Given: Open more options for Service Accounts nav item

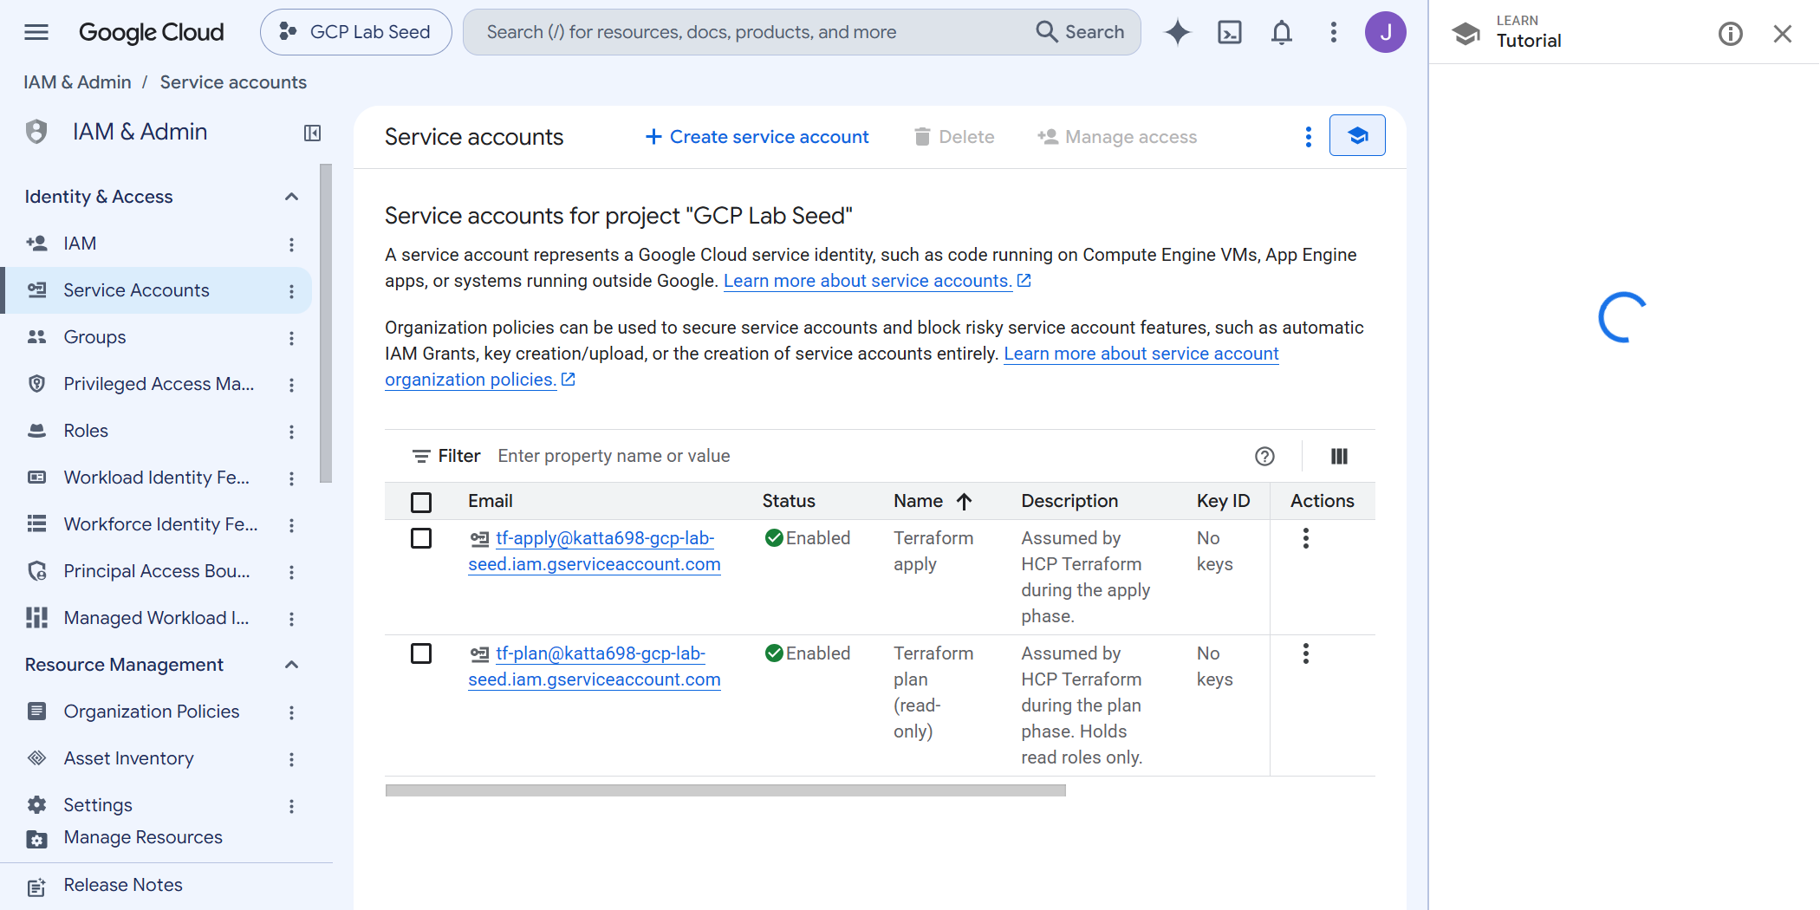Looking at the screenshot, I should coord(291,291).
